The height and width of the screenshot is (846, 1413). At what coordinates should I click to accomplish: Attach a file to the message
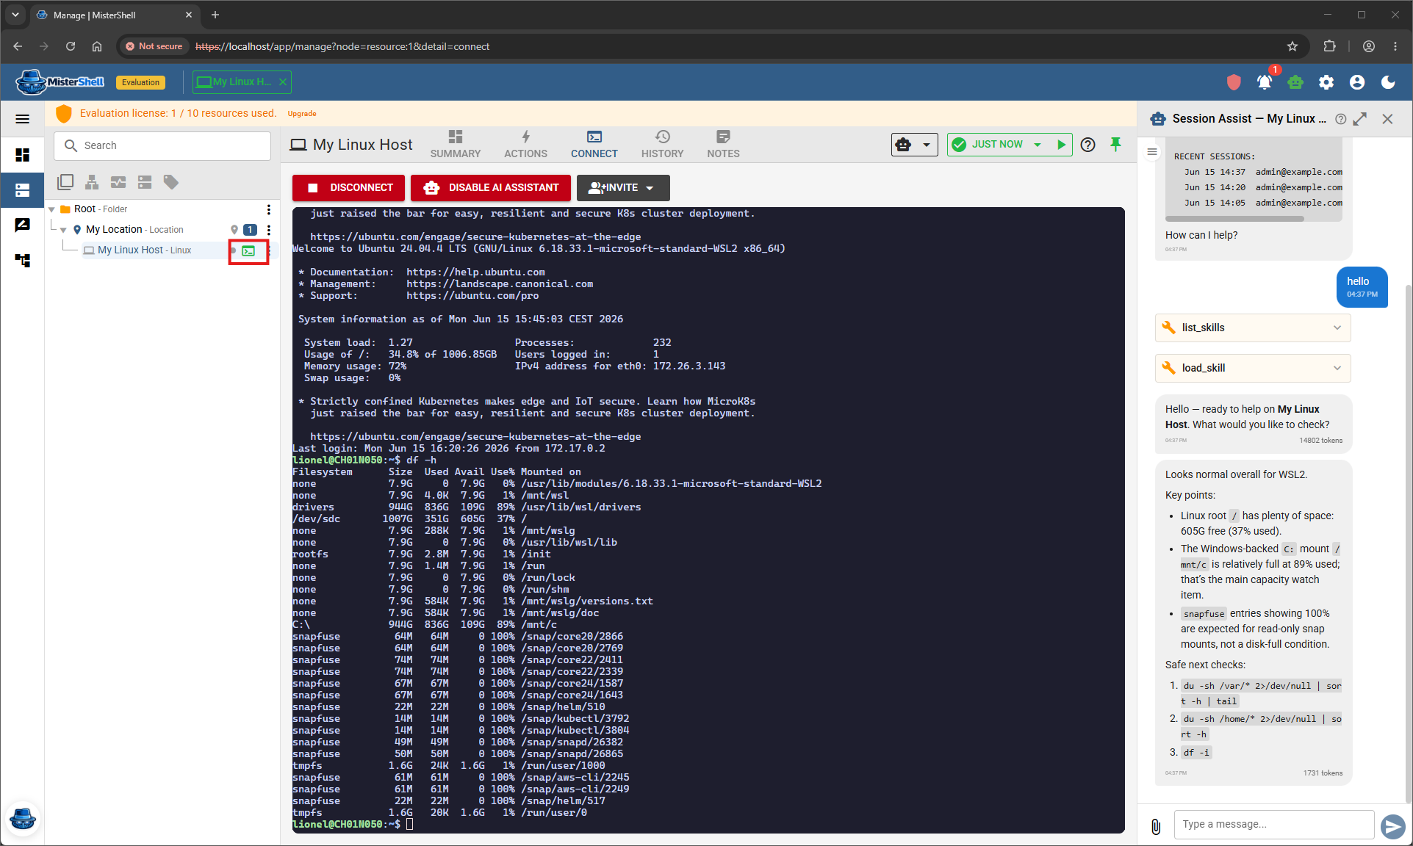click(x=1156, y=827)
